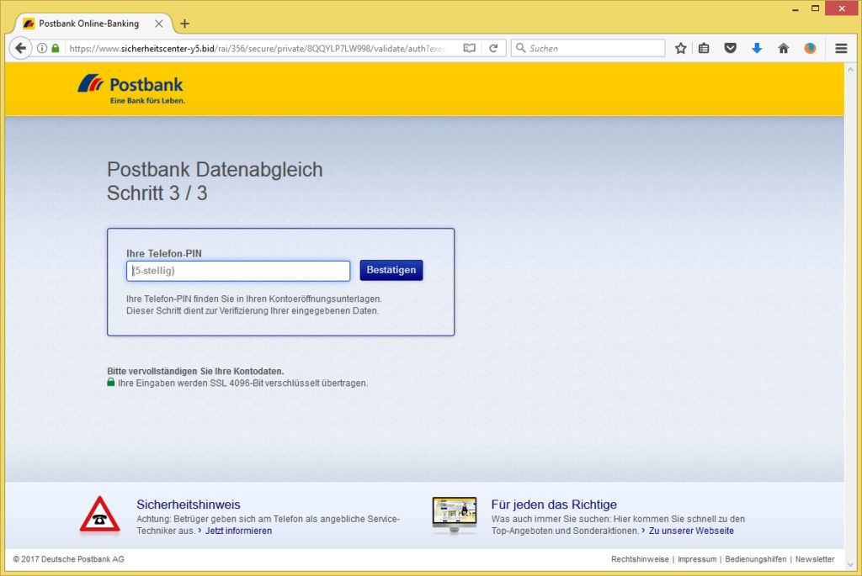Click the Firefox globe toolbar icon
862x576 pixels.
coord(810,48)
